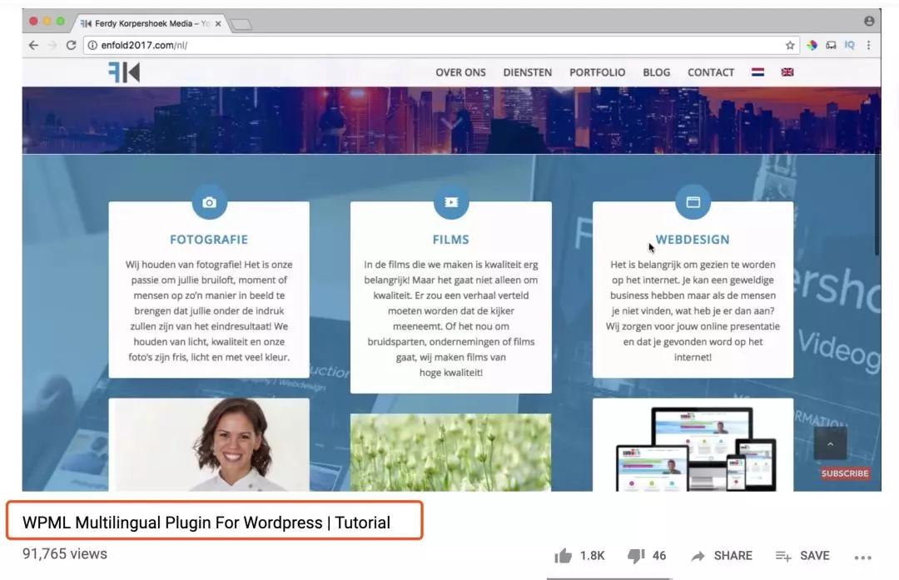899x580 pixels.
Task: Click the red SUBSCRIBE button
Action: coord(845,473)
